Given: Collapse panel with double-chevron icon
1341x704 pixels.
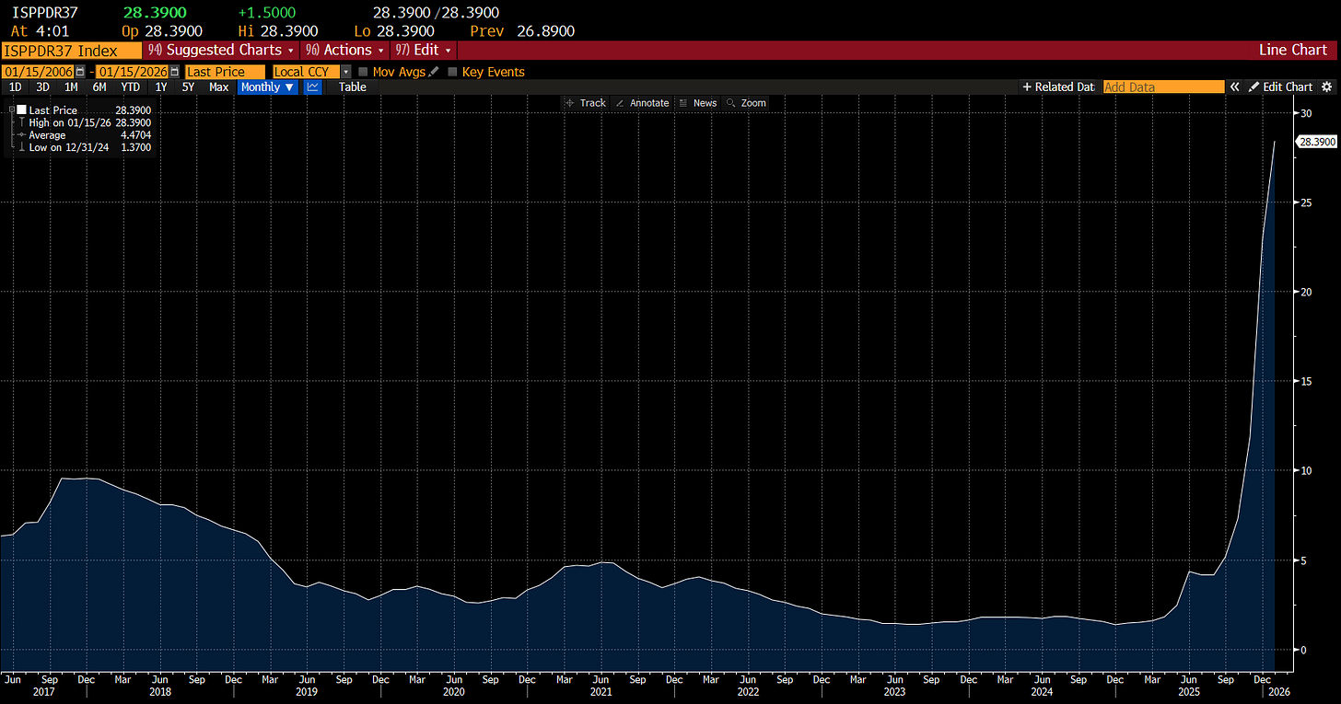Looking at the screenshot, I should pos(1236,87).
